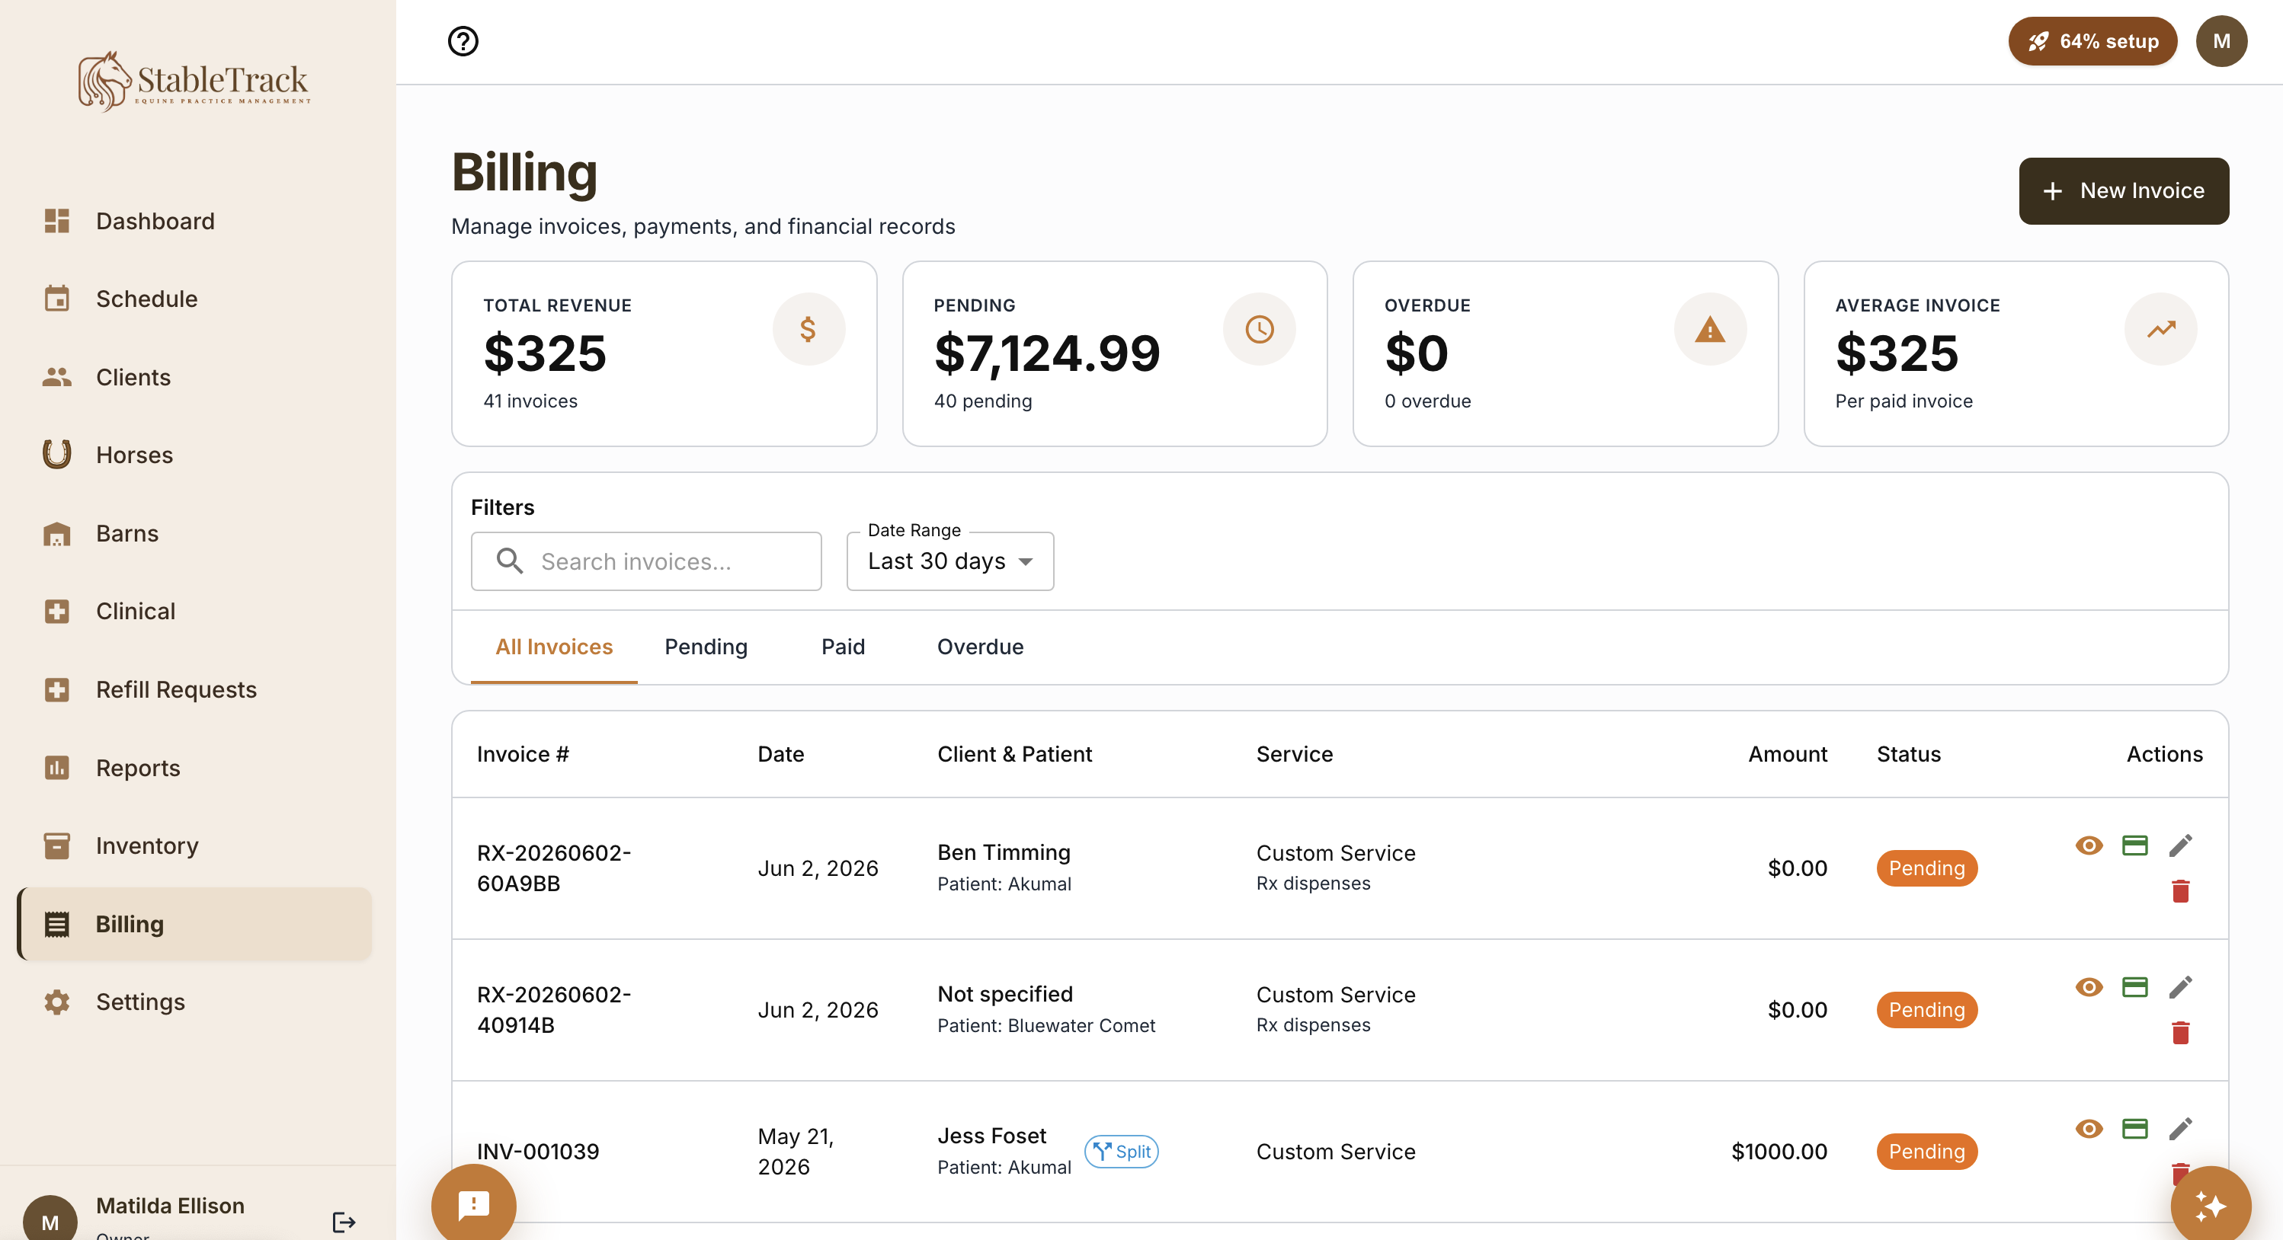This screenshot has width=2283, height=1240.
Task: Open Settings in the sidebar
Action: [195, 1002]
